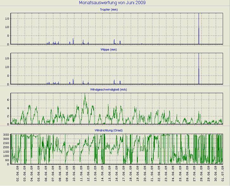This screenshot has width=230, height=186.
Task: Click the 100 y-axis label in Windrichtung chart
Action: 6,156
